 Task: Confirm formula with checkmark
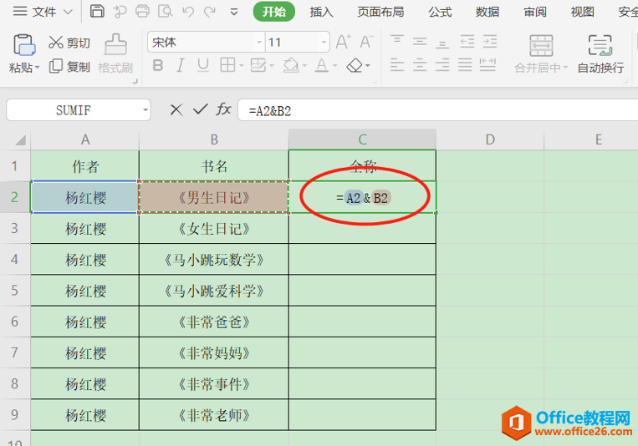point(200,109)
